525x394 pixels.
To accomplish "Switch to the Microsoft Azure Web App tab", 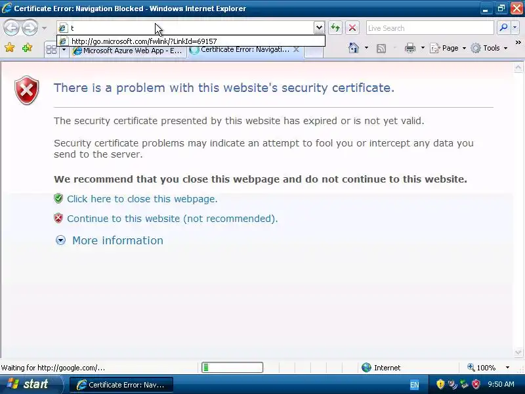I will tap(128, 51).
